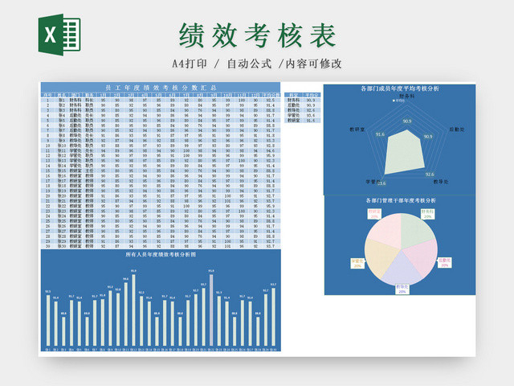The height and width of the screenshot is (386, 514).
Task: Select the first bar labeled 92.5
Action: (48, 321)
